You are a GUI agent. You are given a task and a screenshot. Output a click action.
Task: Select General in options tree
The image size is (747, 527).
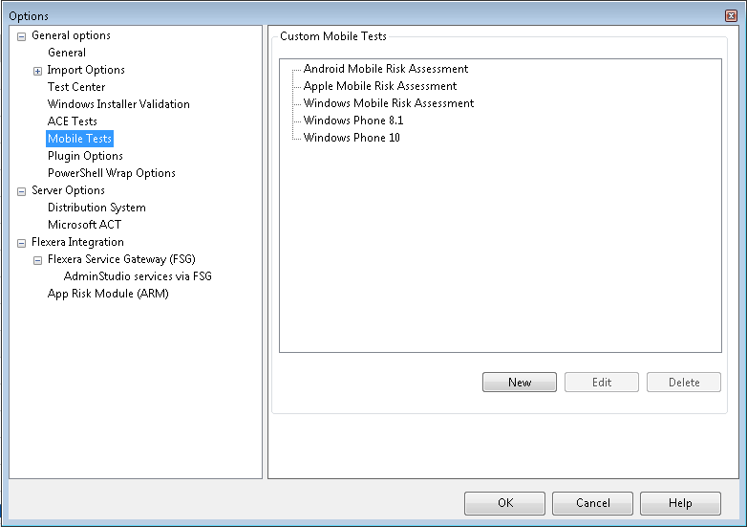(67, 53)
